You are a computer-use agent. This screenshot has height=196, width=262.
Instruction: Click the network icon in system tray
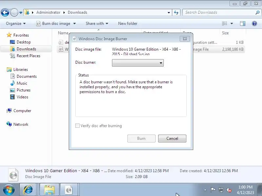[x=221, y=190]
